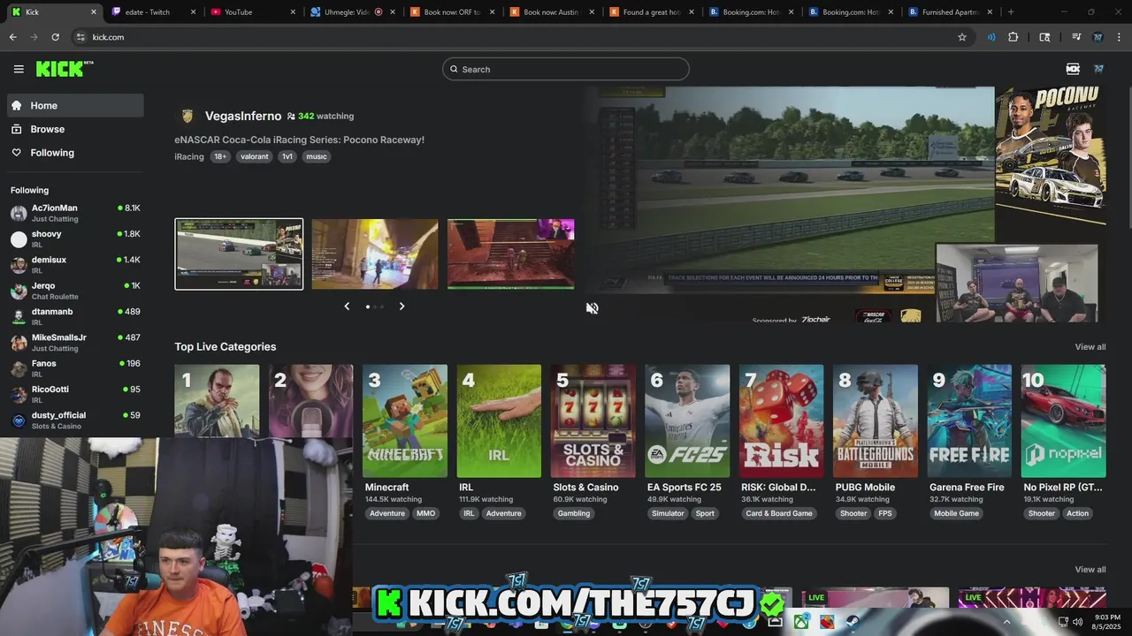View all Top Live Categories

point(1090,346)
